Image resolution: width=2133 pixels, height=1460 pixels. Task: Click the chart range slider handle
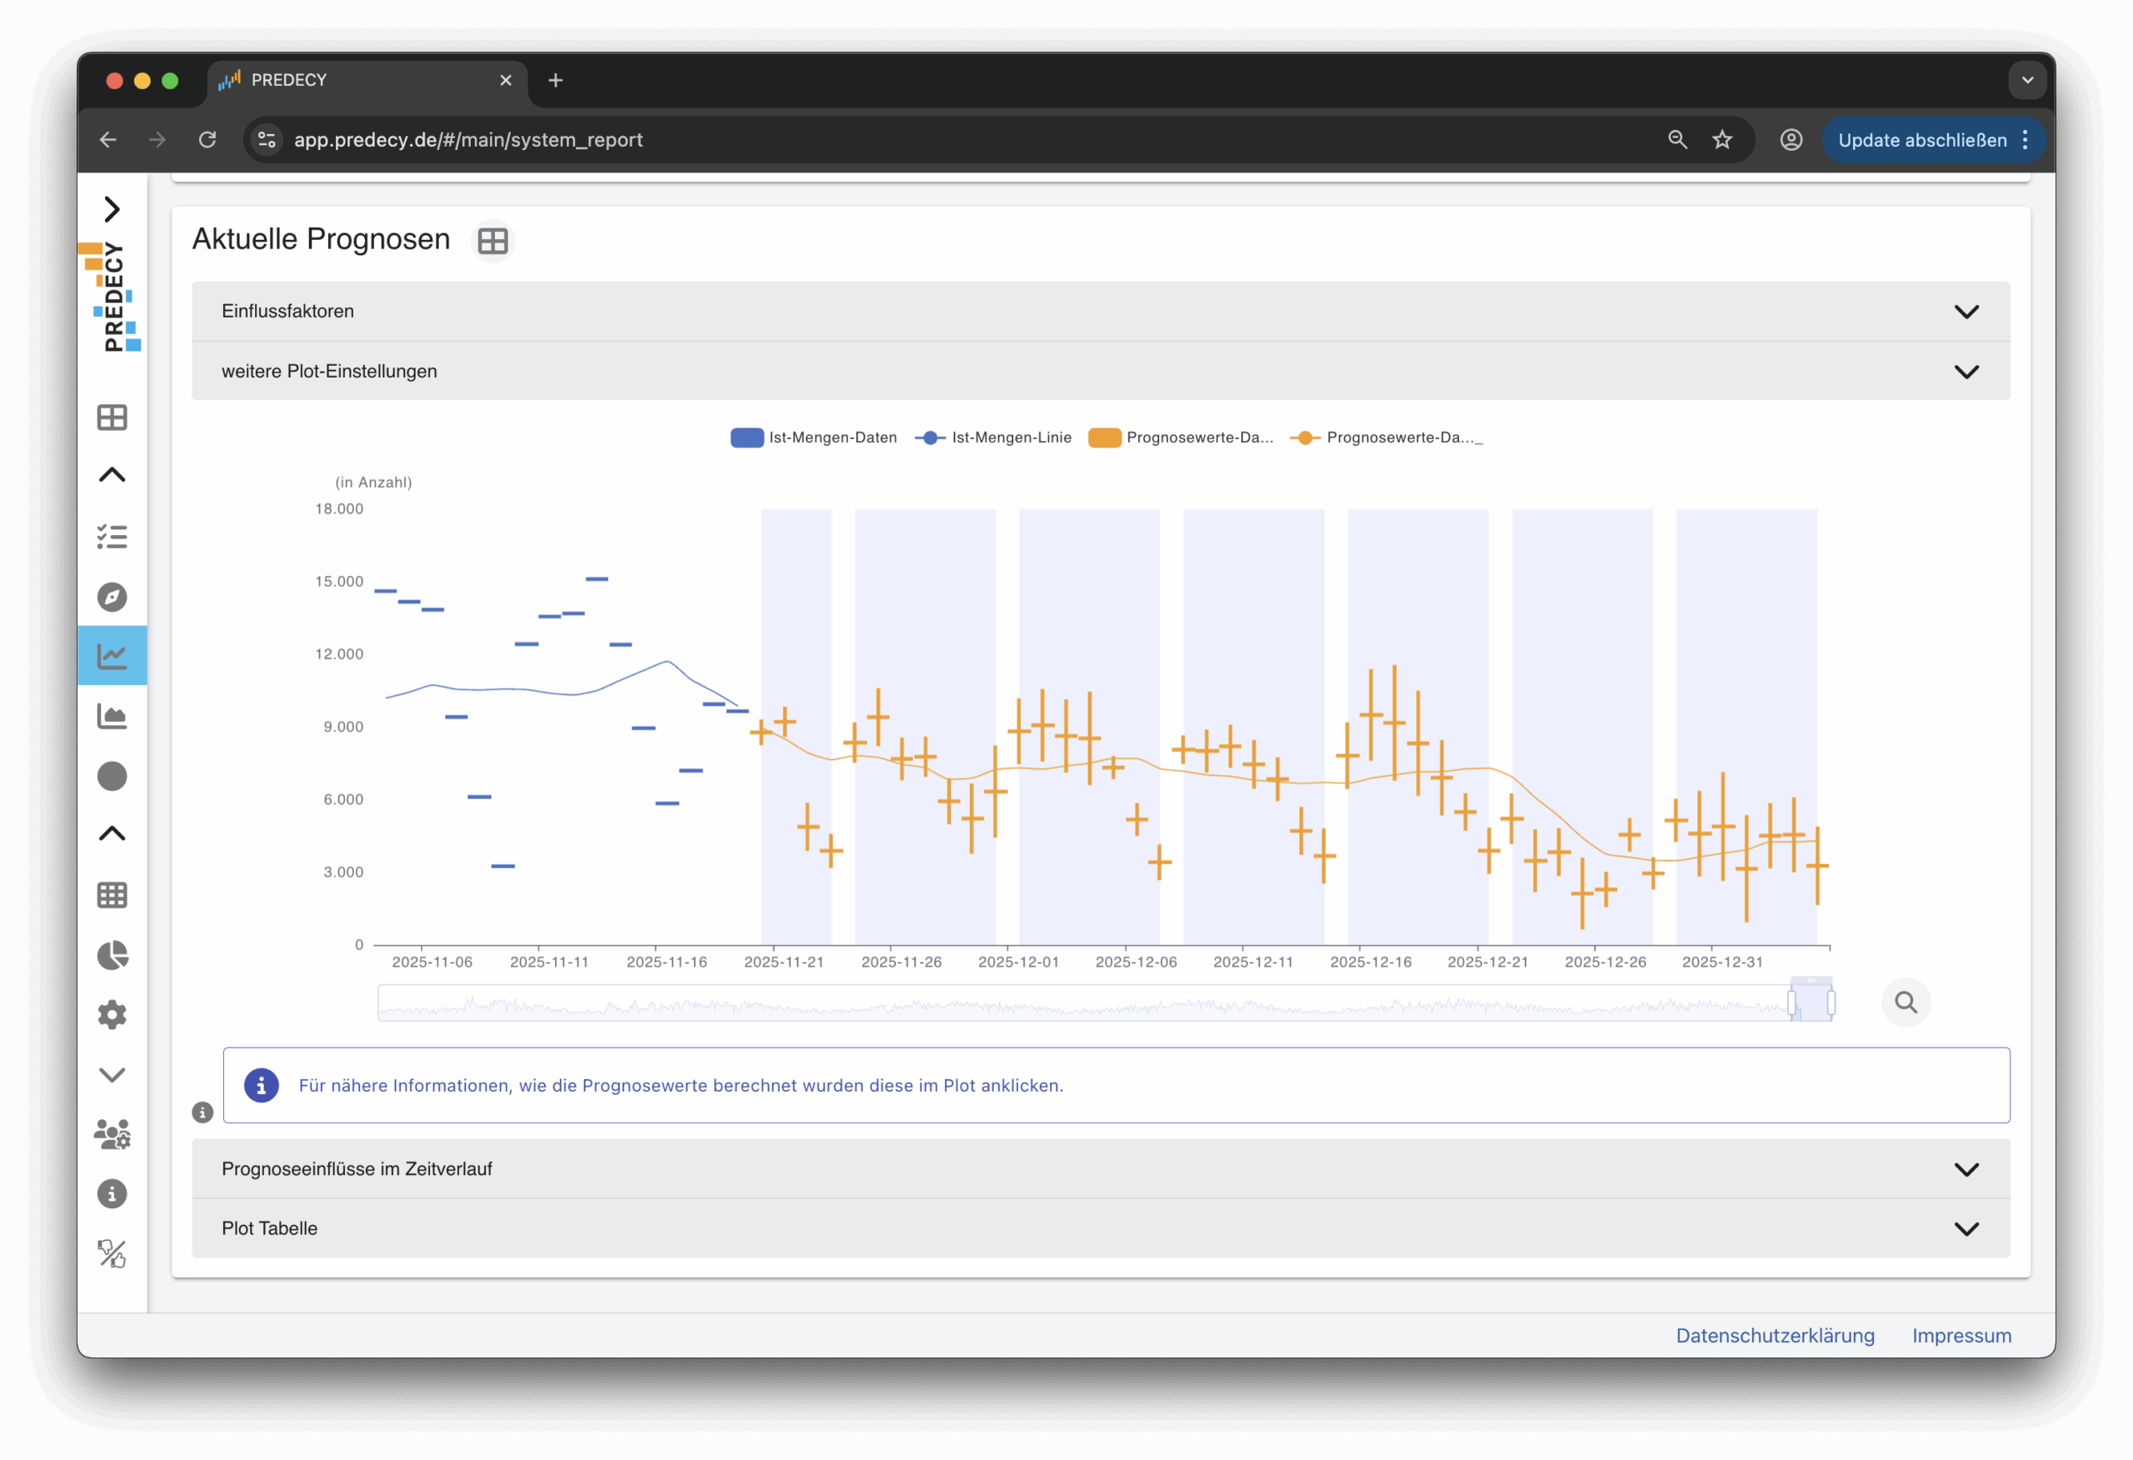tap(1791, 1002)
